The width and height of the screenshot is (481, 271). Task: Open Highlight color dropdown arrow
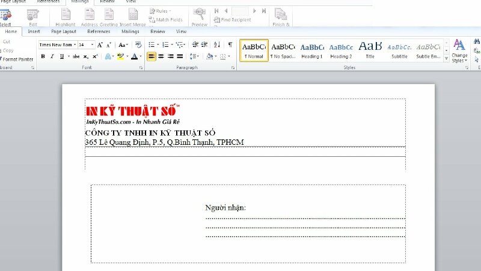click(x=127, y=56)
